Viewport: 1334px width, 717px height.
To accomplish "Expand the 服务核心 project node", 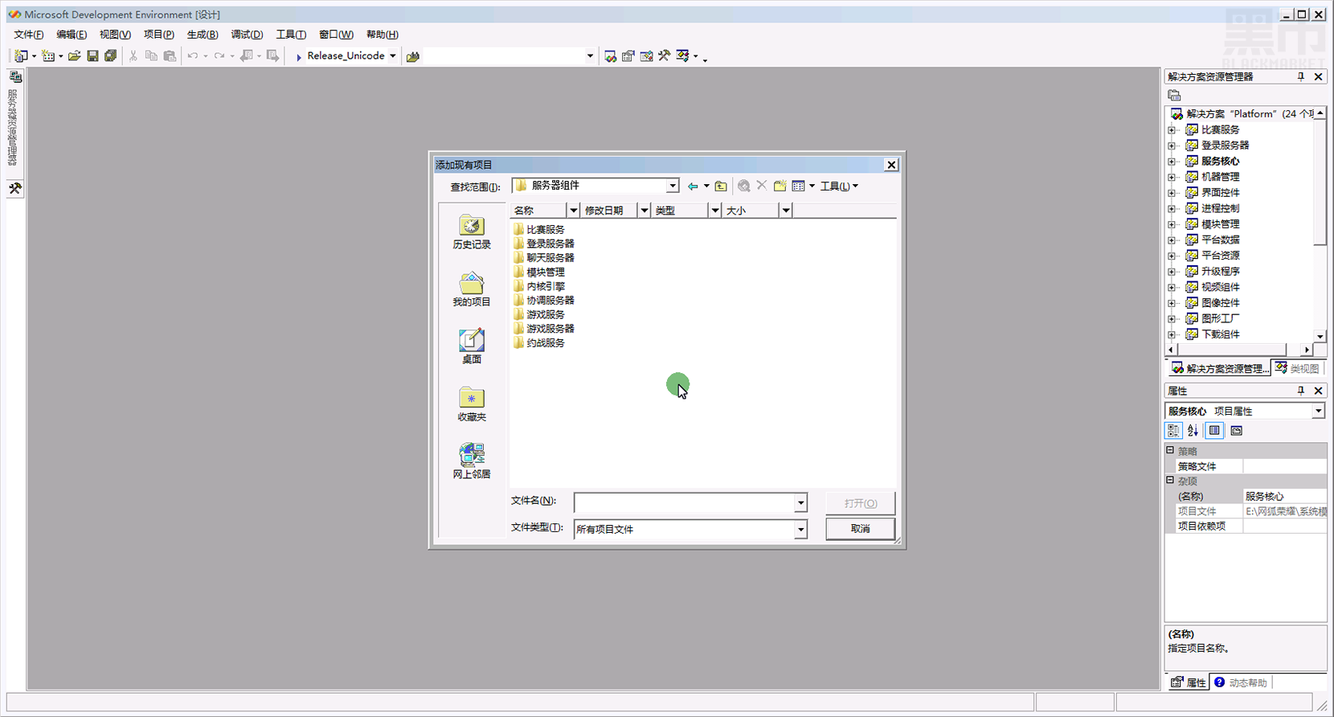I will [x=1172, y=161].
